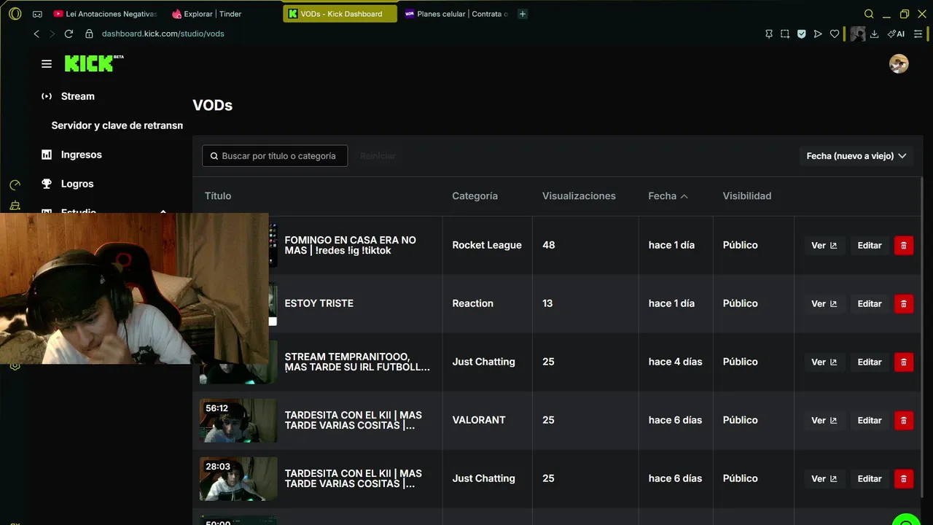
Task: View site security lock information
Action: [89, 34]
